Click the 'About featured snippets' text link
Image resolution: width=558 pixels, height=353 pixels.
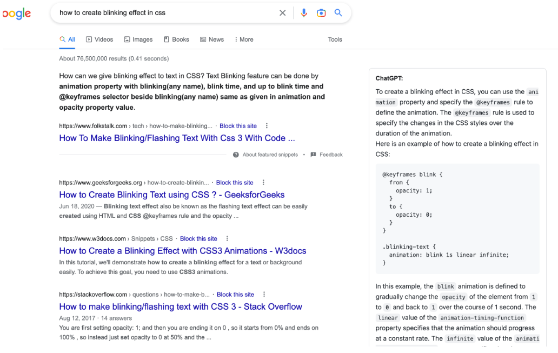pos(270,155)
